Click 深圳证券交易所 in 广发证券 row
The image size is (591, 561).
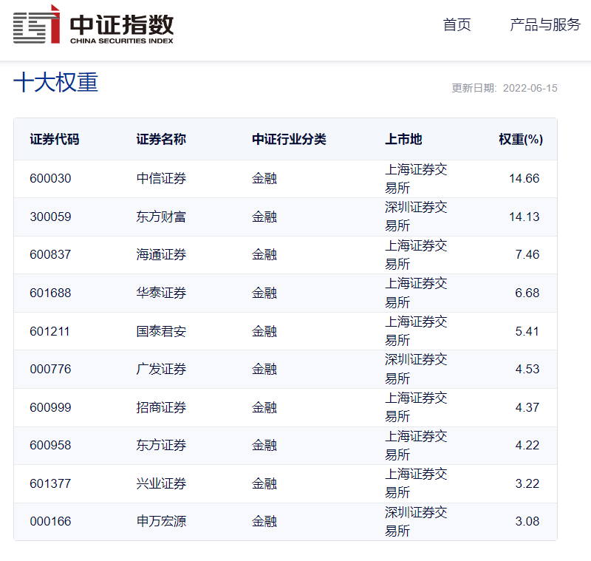416,369
